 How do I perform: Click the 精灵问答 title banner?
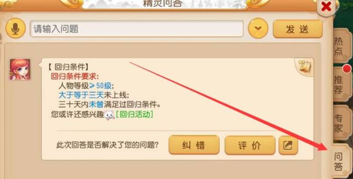pyautogui.click(x=163, y=3)
